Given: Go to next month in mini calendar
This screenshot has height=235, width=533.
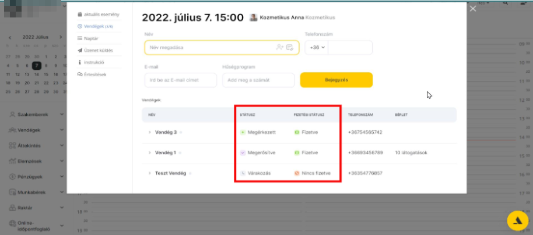Looking at the screenshot, I should [x=61, y=37].
